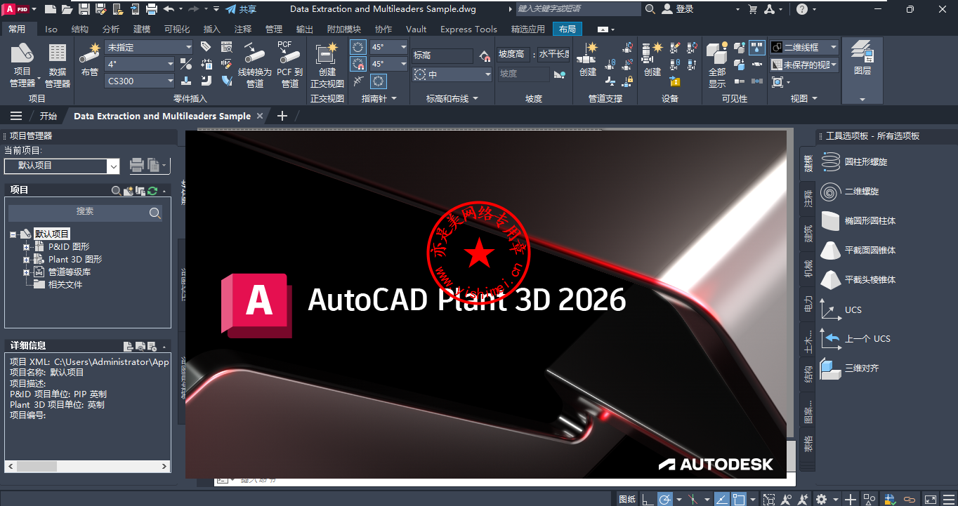Open the 开始 document tab
The width and height of the screenshot is (958, 506).
(x=48, y=116)
